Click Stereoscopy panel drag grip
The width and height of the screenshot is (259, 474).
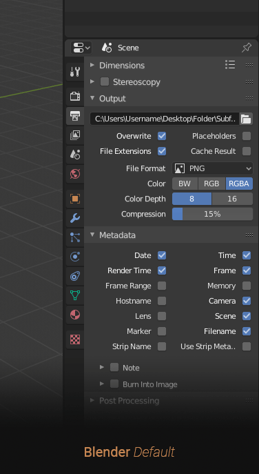click(x=249, y=81)
